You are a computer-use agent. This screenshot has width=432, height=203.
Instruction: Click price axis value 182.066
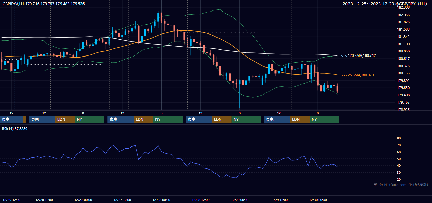click(x=403, y=15)
